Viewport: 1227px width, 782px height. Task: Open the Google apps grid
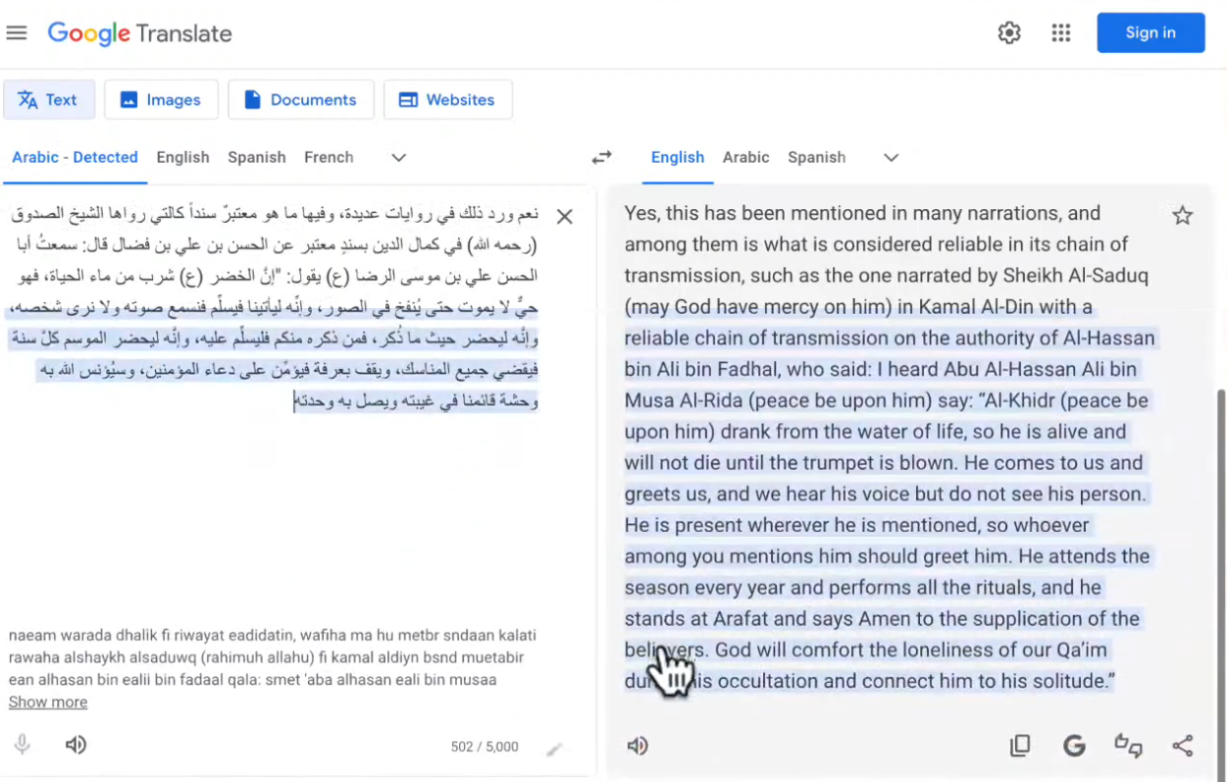coord(1061,33)
